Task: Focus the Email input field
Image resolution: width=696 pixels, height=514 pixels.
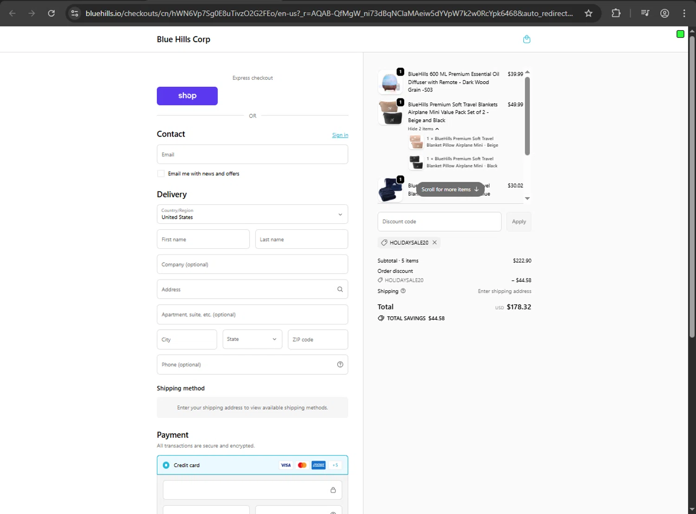Action: click(252, 154)
